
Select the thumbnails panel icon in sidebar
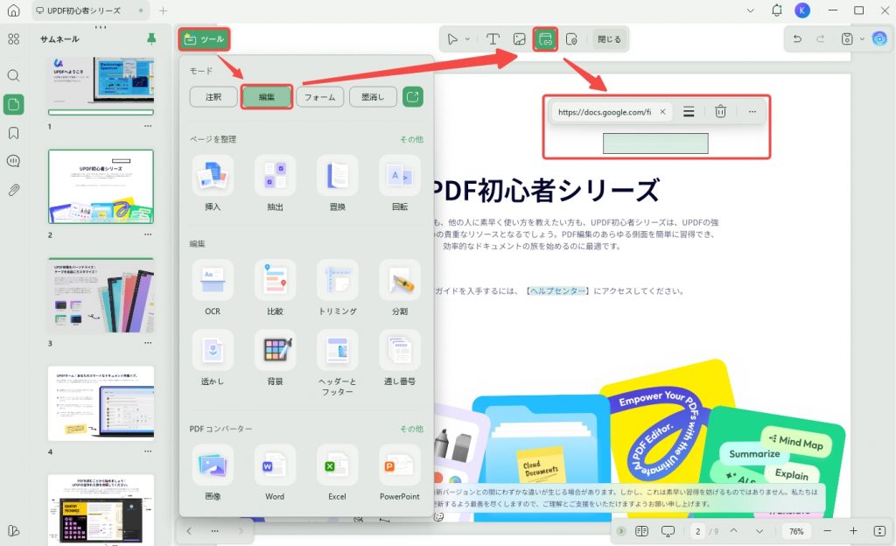(x=14, y=104)
